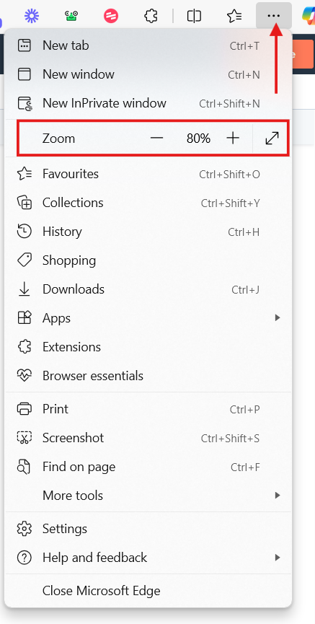Select the History menu entry

click(148, 232)
